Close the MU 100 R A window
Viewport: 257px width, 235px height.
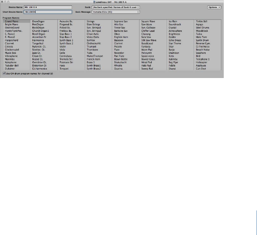click(2, 2)
